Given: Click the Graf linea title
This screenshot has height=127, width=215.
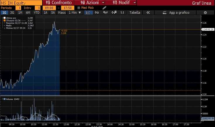Looking at the screenshot, I should point(202,3).
